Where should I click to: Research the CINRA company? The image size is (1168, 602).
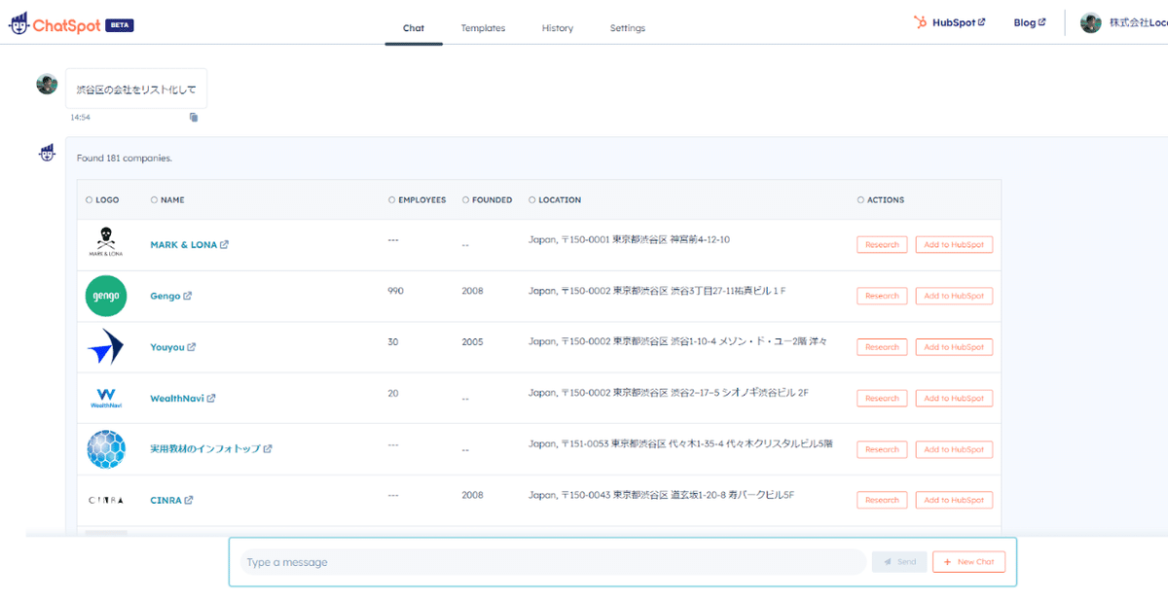882,500
